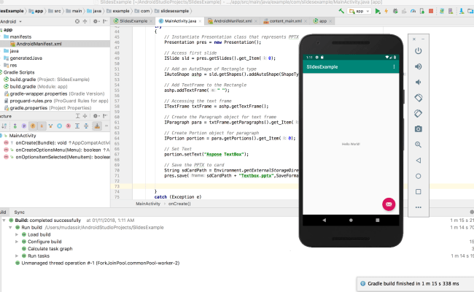This screenshot has width=474, height=292.
Task: Click emulator zoom magnifier icon
Action: [418, 145]
